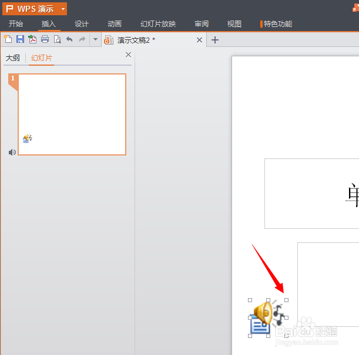Close the 演示文稿2 document tab
The image size is (359, 355).
click(199, 40)
